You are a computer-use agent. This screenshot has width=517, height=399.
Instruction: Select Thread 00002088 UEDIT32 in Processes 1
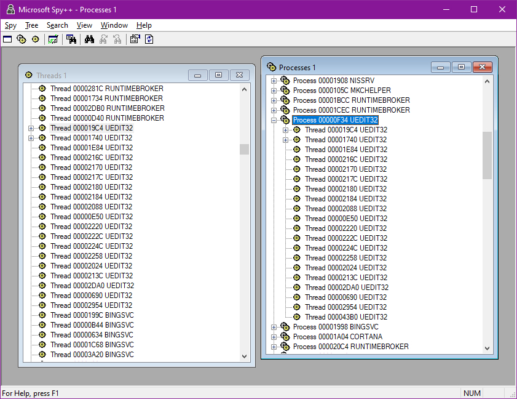tap(346, 208)
